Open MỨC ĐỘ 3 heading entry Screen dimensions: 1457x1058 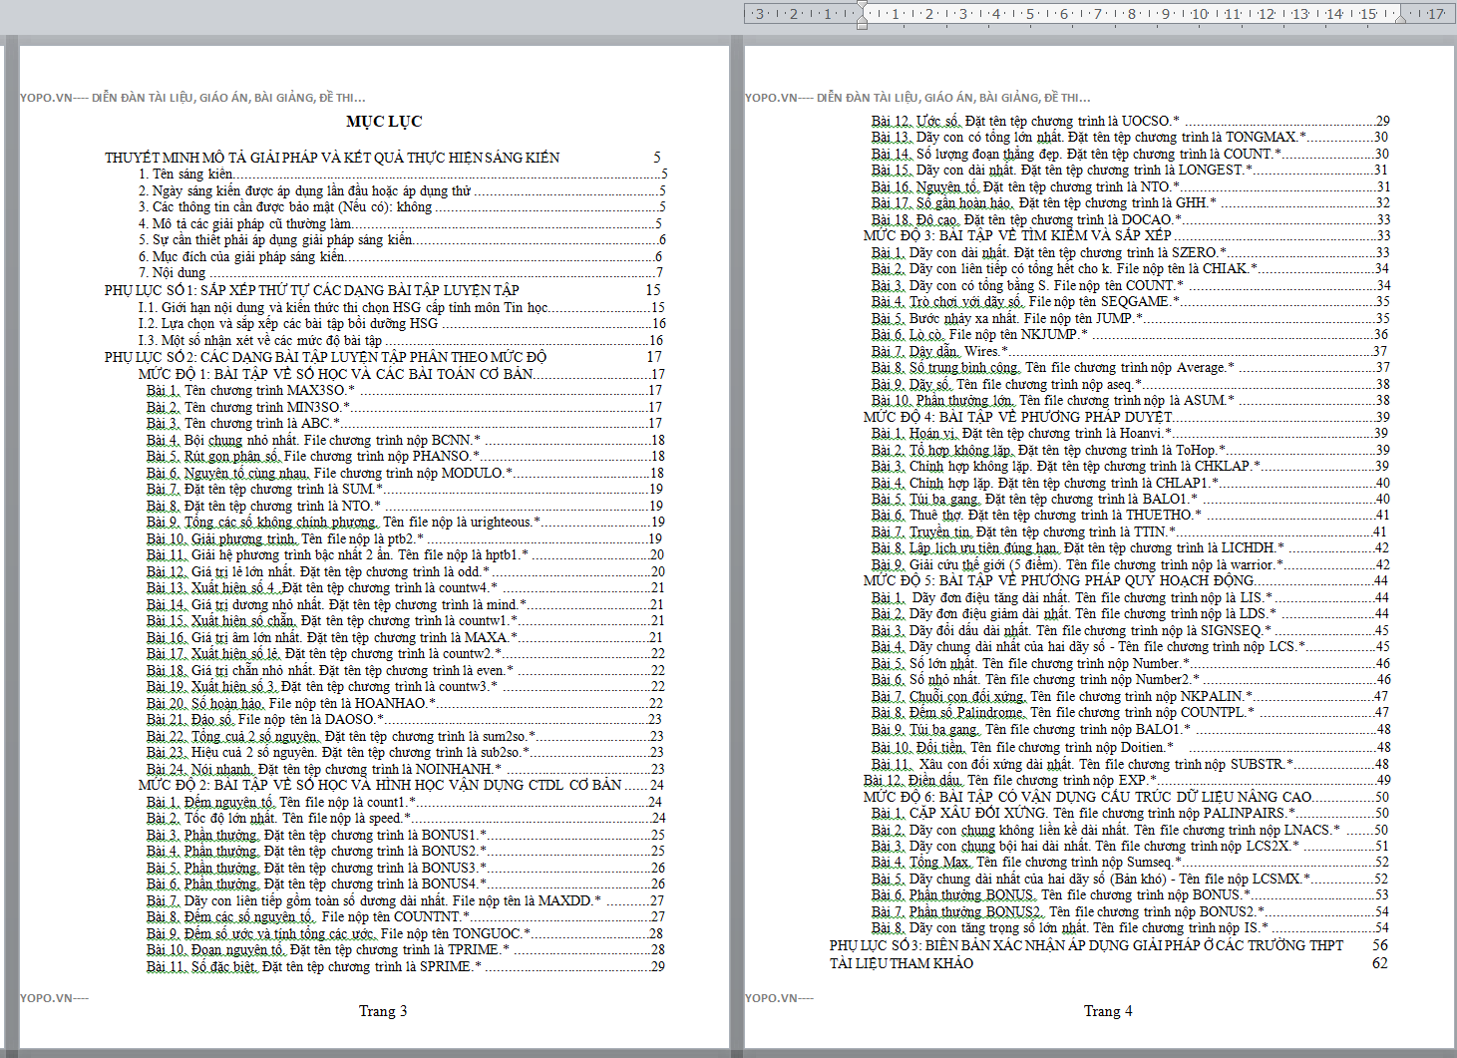pyautogui.click(x=1127, y=235)
